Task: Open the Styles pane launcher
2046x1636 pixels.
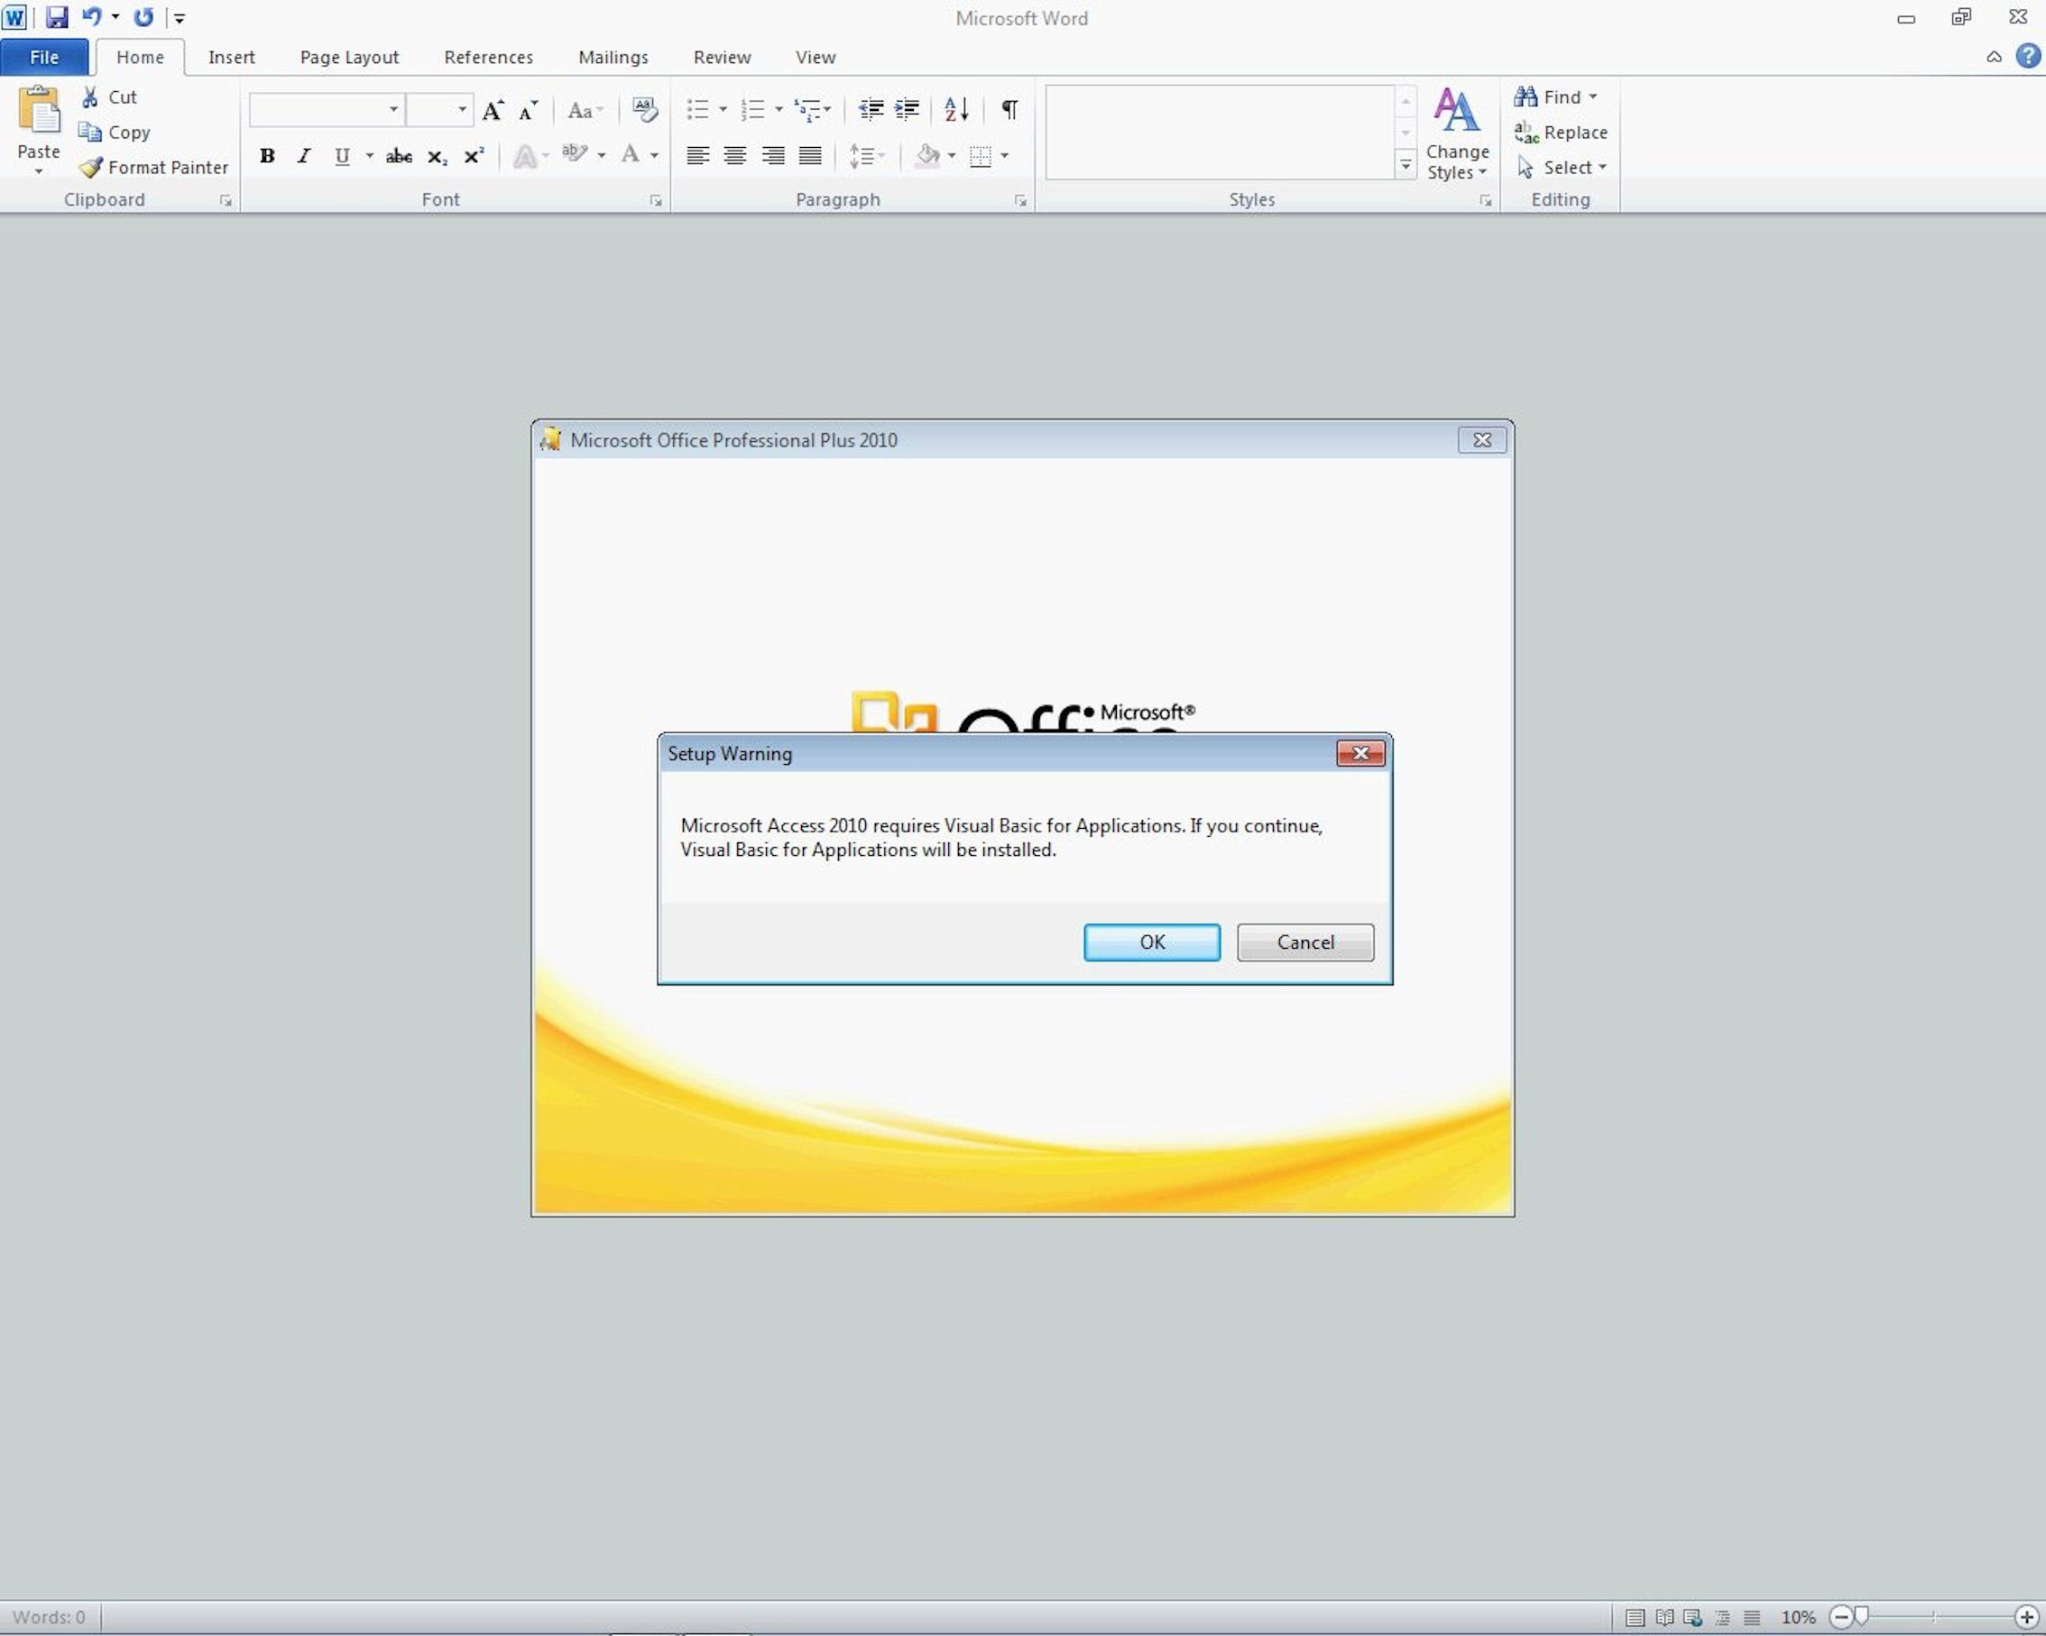Action: point(1485,200)
